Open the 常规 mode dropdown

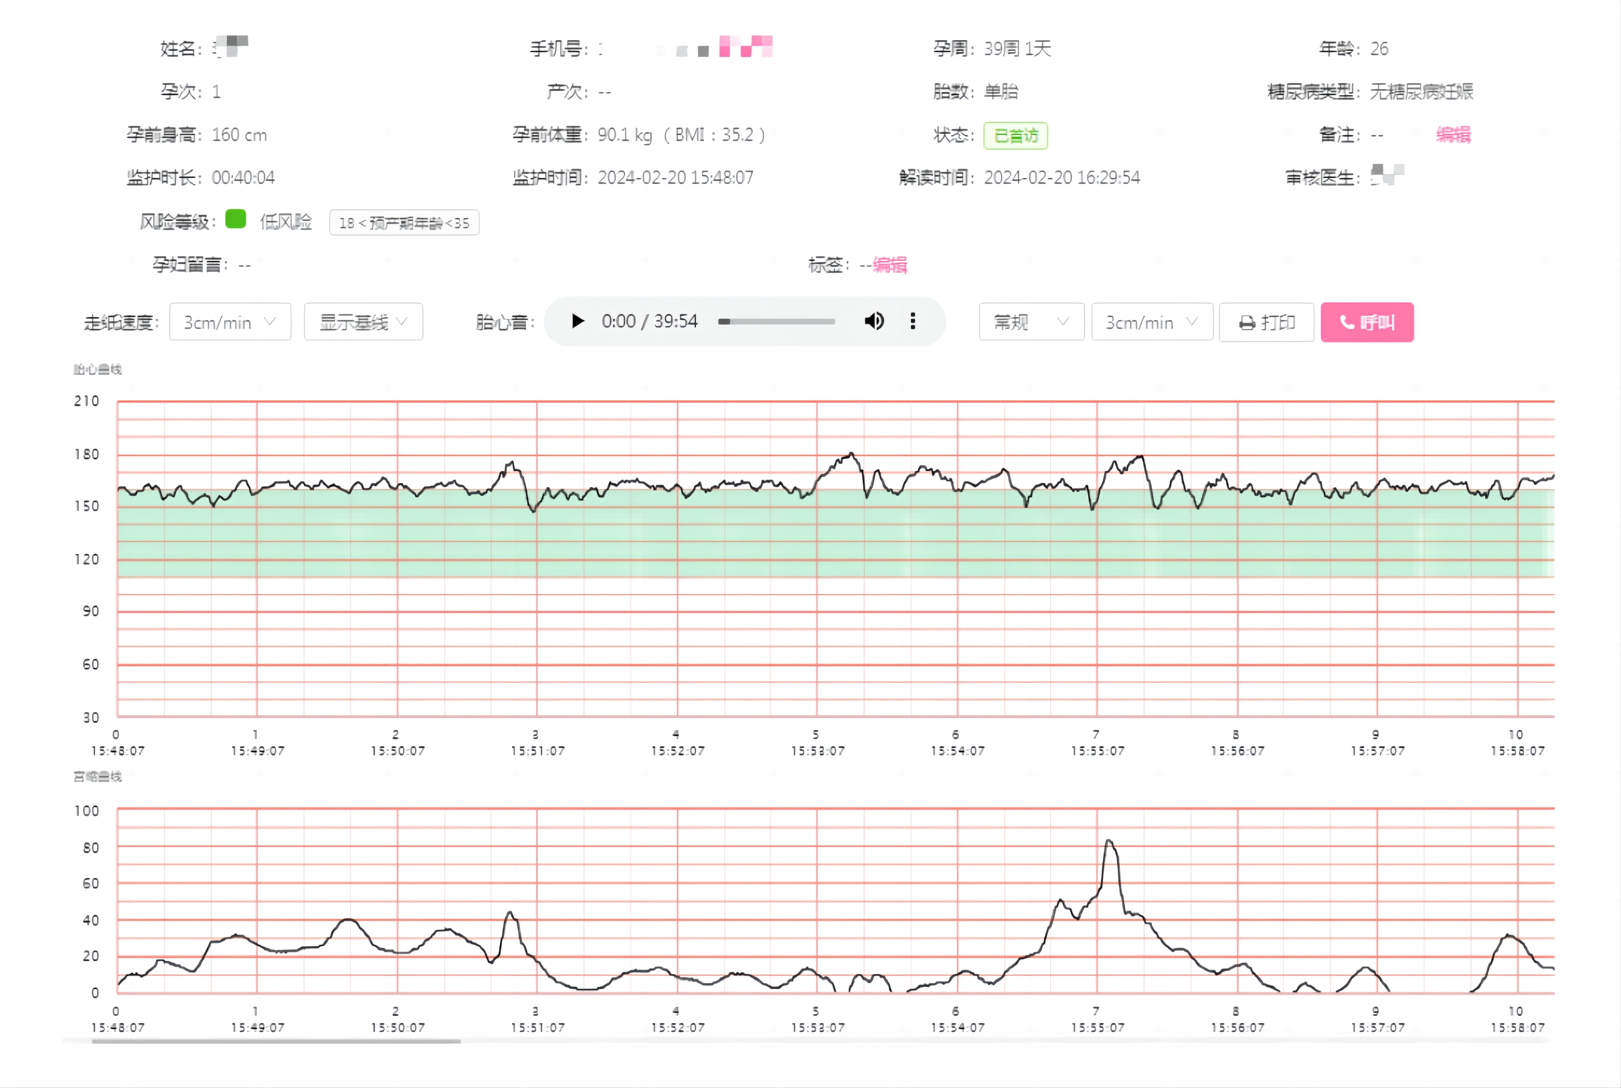1031,322
